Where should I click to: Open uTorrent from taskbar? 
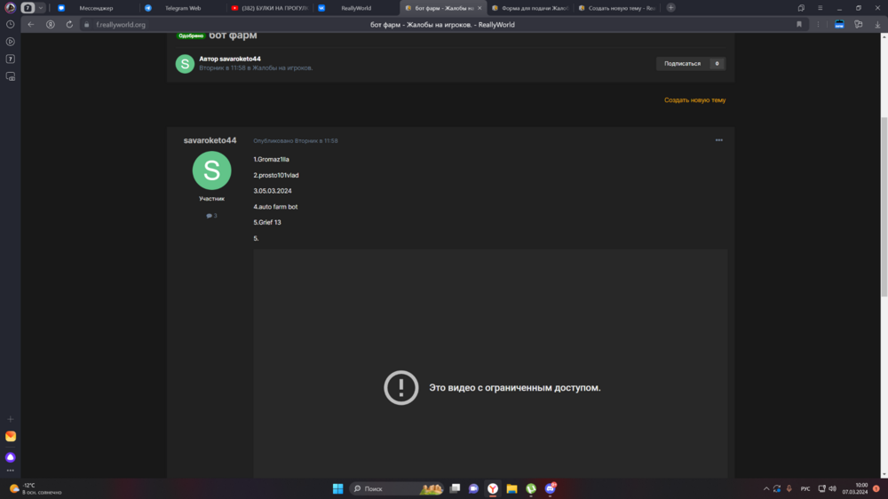(x=531, y=489)
